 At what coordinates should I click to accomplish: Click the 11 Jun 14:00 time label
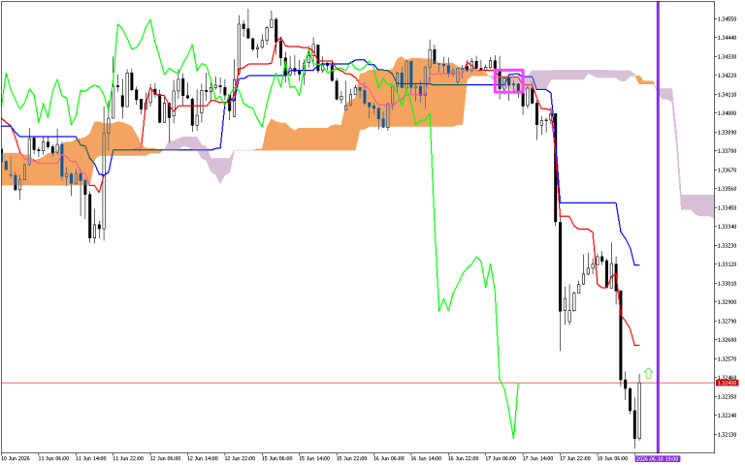(x=91, y=458)
